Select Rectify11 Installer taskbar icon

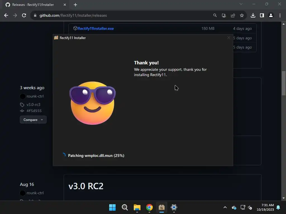162,207
